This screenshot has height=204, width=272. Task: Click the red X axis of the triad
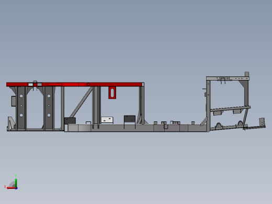coord(11,188)
